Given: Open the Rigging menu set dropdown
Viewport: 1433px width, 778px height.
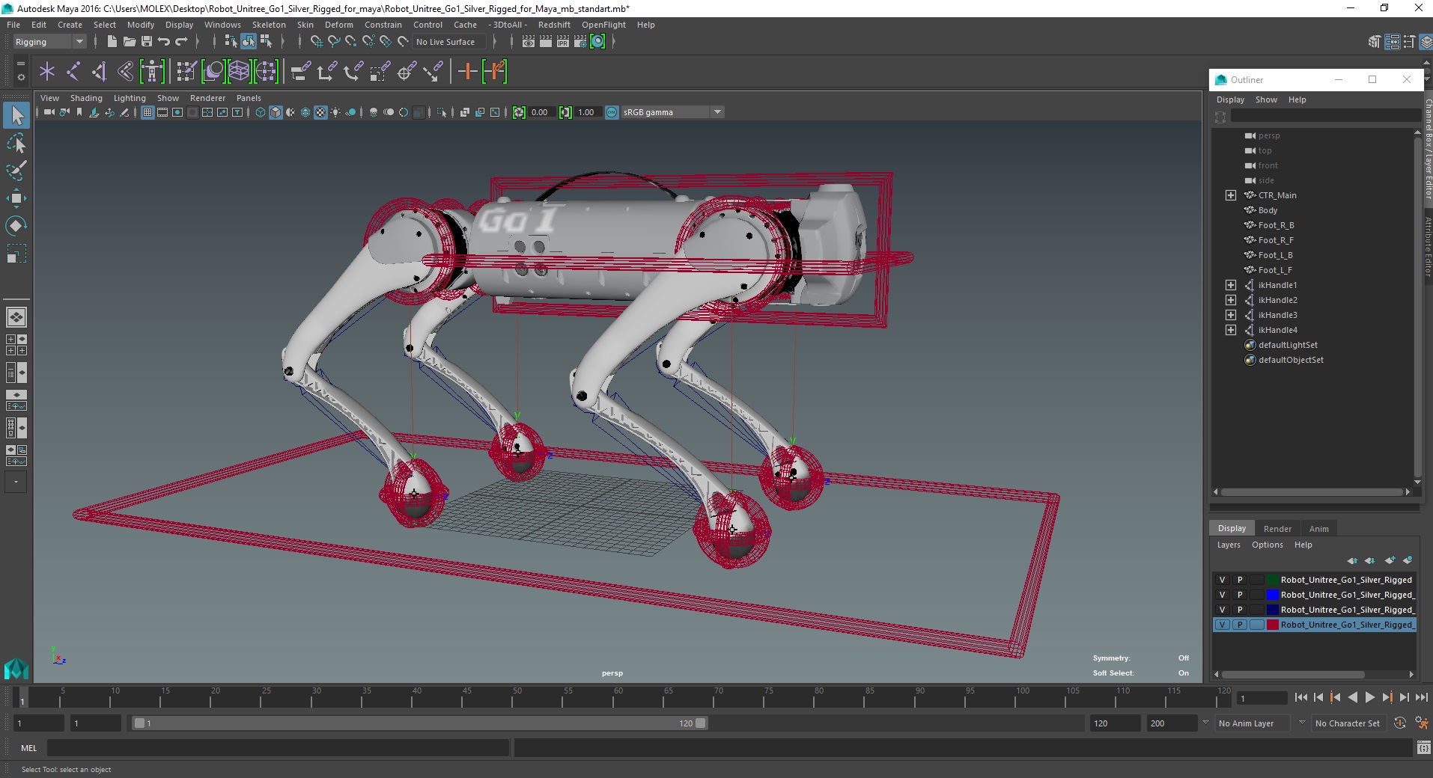Looking at the screenshot, I should pos(49,42).
